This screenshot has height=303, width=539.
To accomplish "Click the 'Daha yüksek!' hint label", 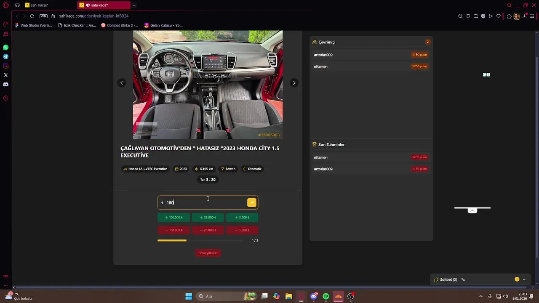I will tap(208, 253).
